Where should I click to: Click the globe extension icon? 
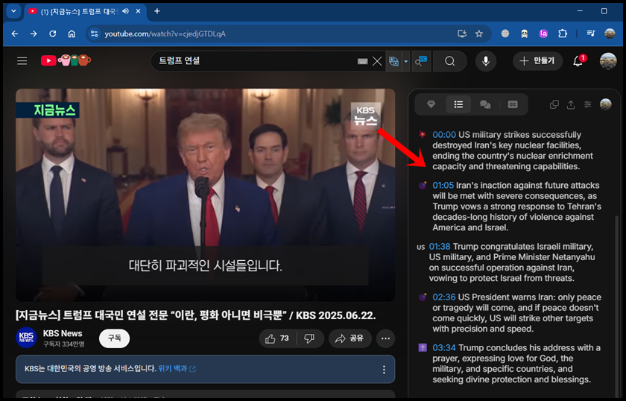coord(505,34)
